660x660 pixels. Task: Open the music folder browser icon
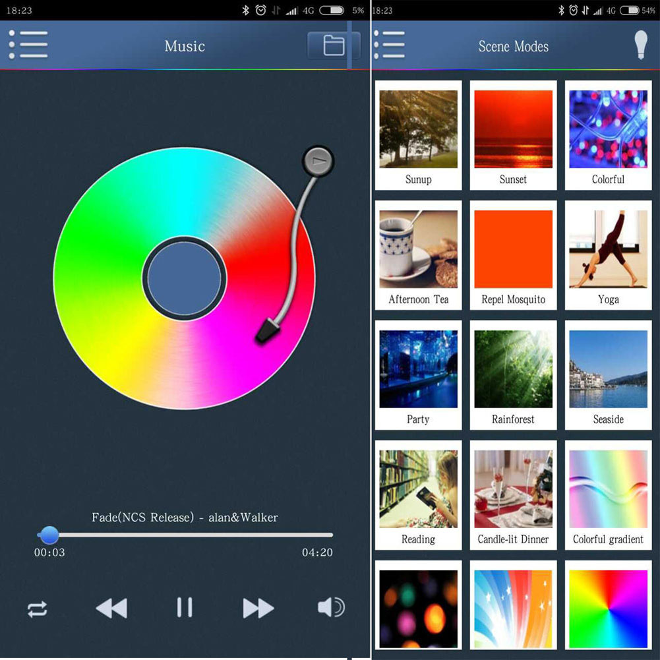pos(334,45)
